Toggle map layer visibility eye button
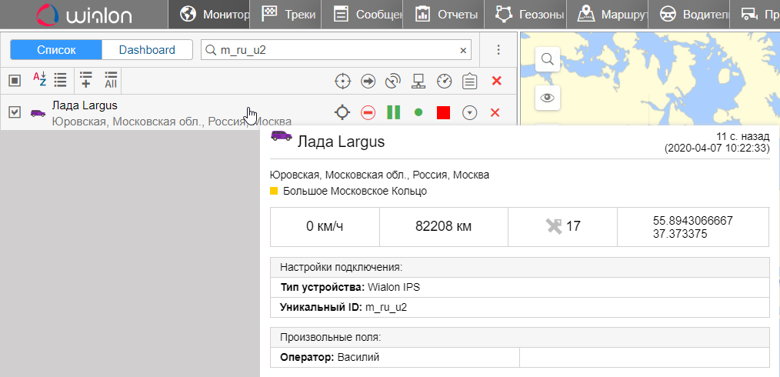The image size is (780, 377). click(547, 97)
